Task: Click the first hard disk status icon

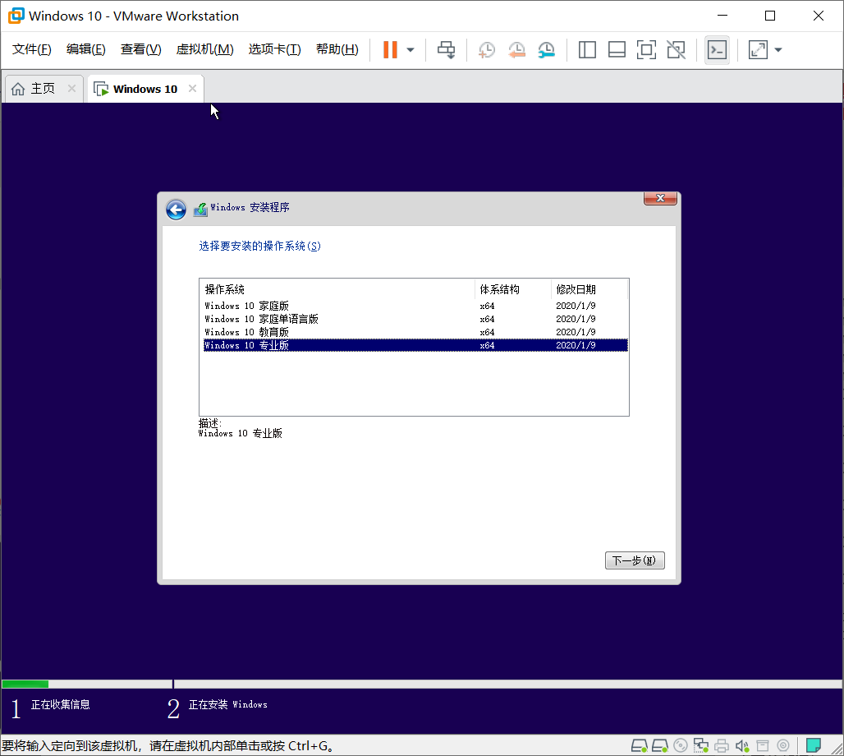Action: [640, 746]
